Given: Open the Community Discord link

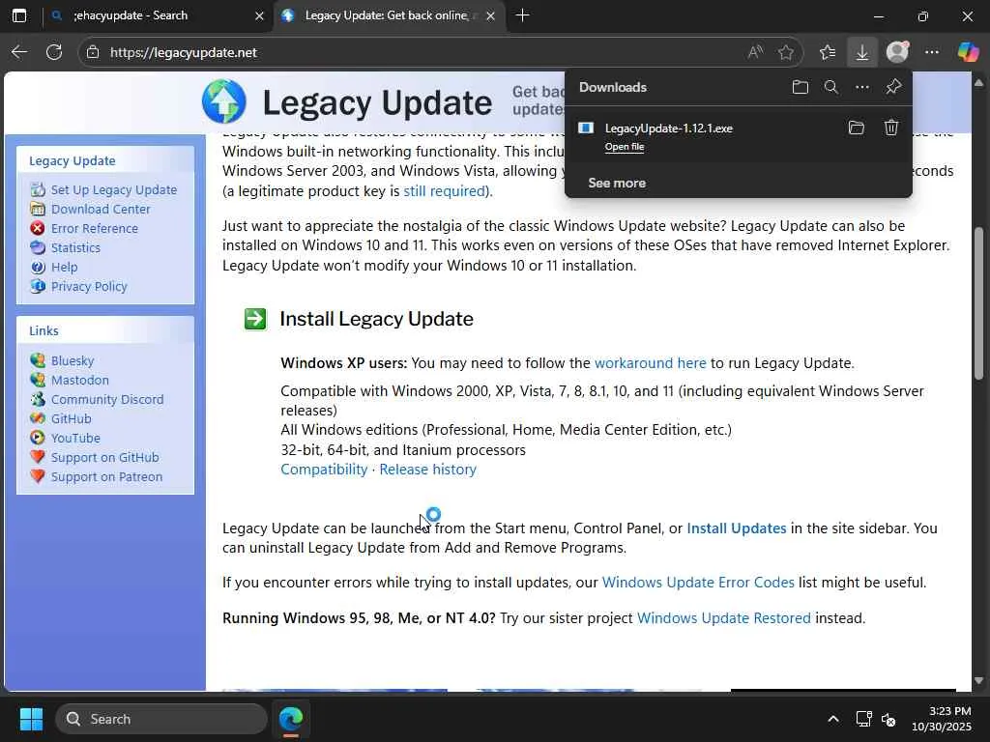Looking at the screenshot, I should click(107, 399).
